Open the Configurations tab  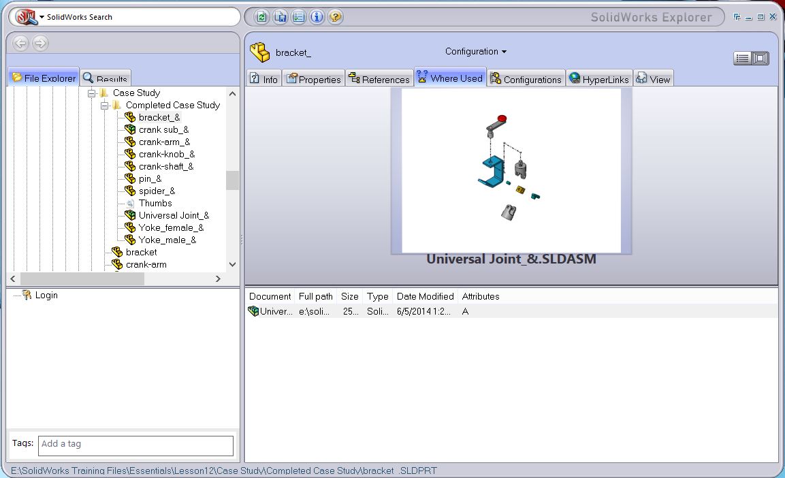[526, 78]
